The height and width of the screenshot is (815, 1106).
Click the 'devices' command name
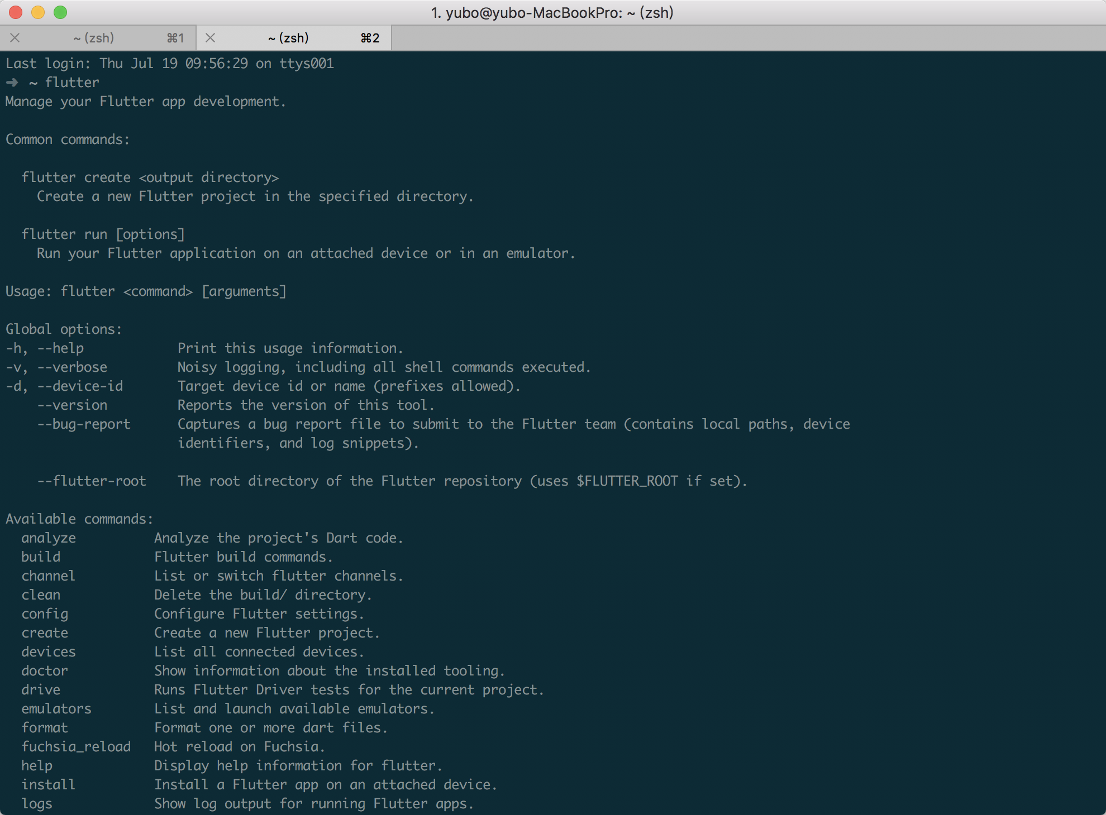pyautogui.click(x=49, y=652)
